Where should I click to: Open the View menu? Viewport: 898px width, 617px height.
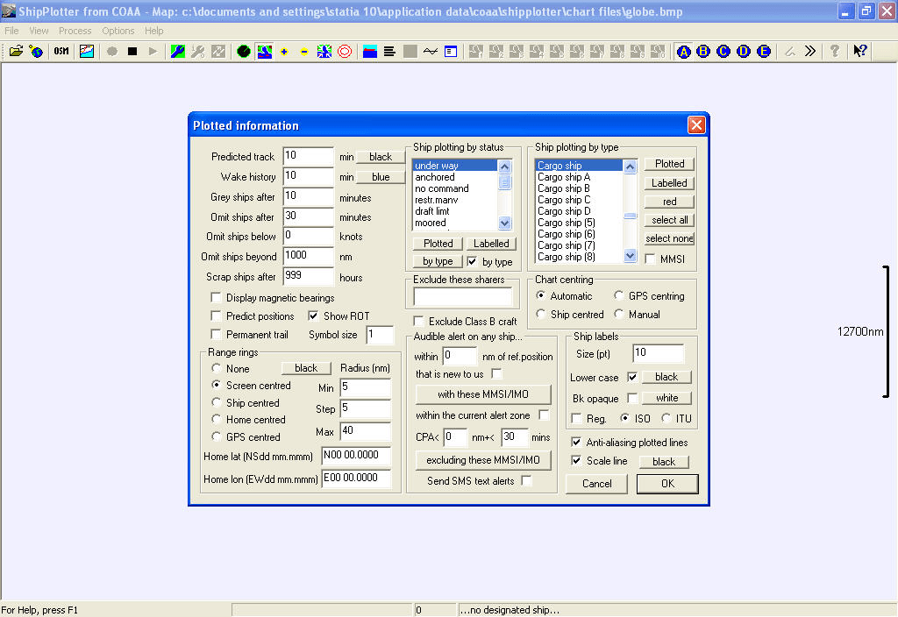39,31
